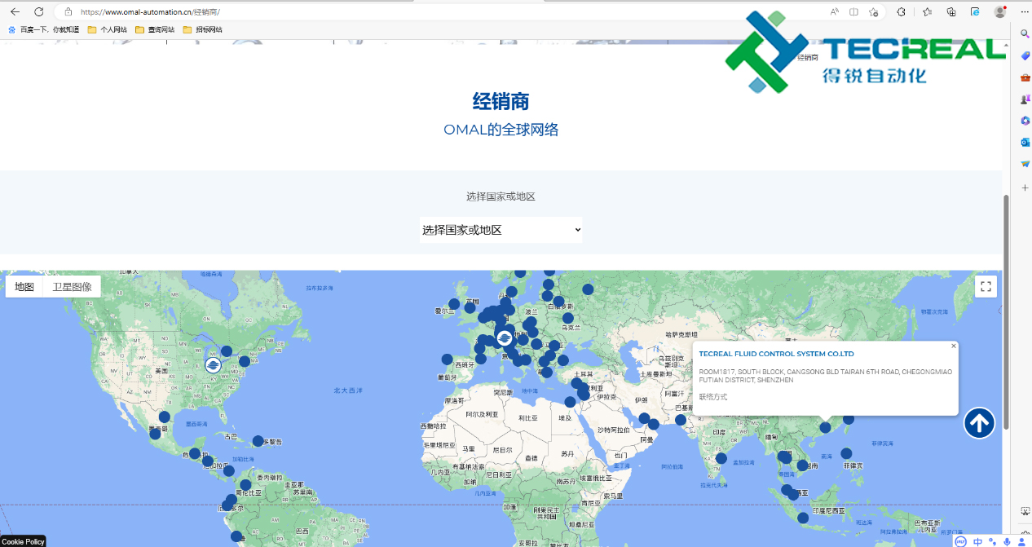Open Outlook in the Edge sidebar
This screenshot has height=547, width=1032.
point(1025,143)
